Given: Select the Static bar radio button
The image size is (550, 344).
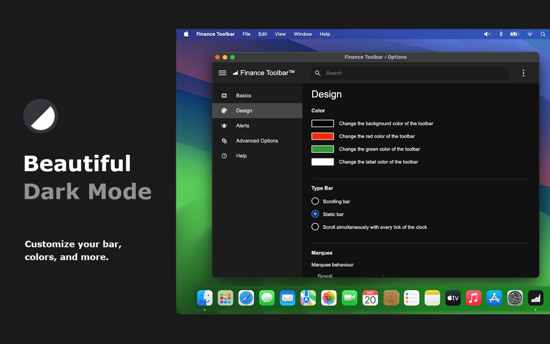Looking at the screenshot, I should click(x=315, y=214).
